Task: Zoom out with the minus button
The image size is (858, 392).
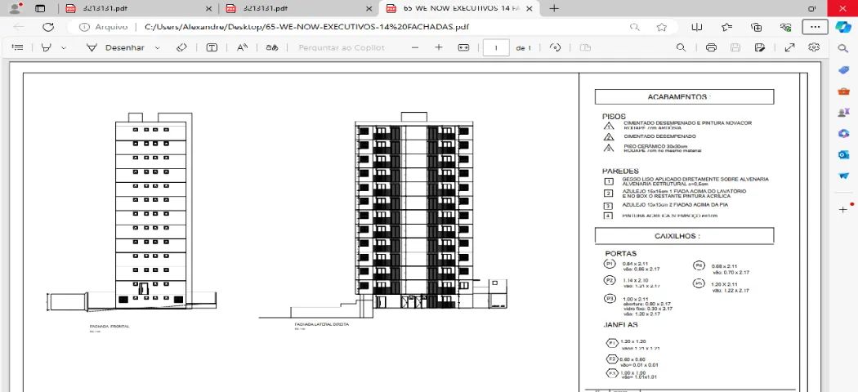Action: pyautogui.click(x=415, y=47)
